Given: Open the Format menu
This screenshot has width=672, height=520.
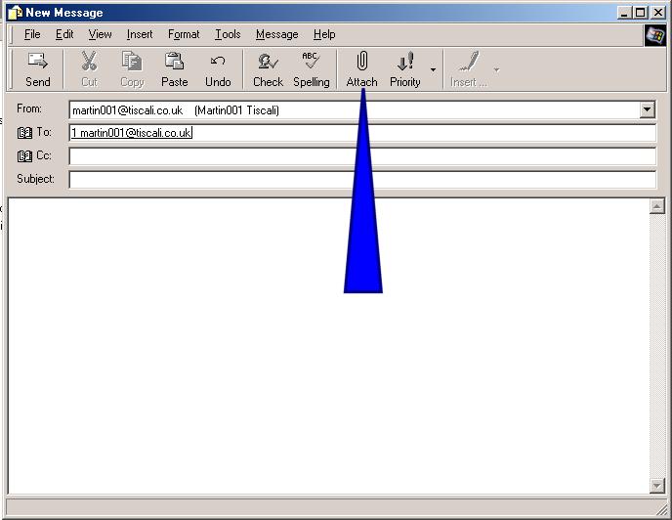Looking at the screenshot, I should pyautogui.click(x=184, y=34).
